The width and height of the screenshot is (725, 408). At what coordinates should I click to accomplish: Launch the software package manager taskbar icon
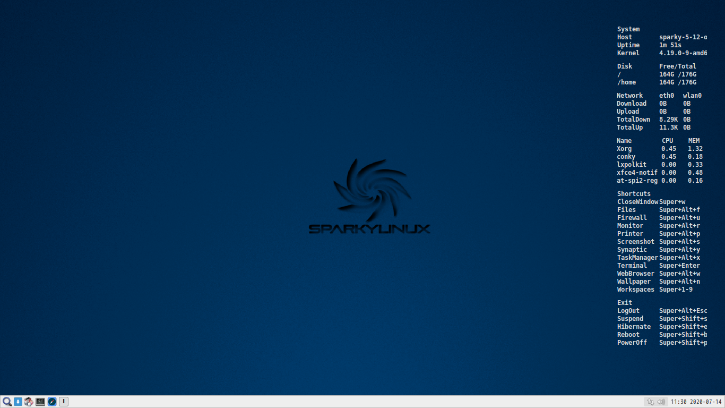coord(29,402)
